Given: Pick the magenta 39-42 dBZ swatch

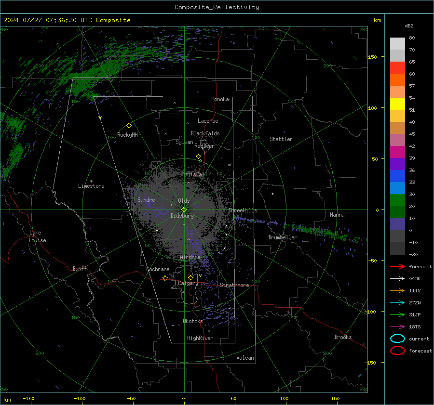Looking at the screenshot, I should (x=397, y=152).
